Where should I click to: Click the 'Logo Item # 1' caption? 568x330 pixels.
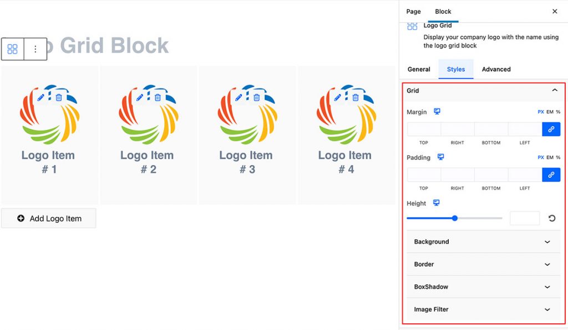tap(49, 162)
